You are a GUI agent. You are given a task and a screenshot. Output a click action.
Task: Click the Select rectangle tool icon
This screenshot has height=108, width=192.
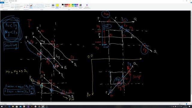pos(13,5)
